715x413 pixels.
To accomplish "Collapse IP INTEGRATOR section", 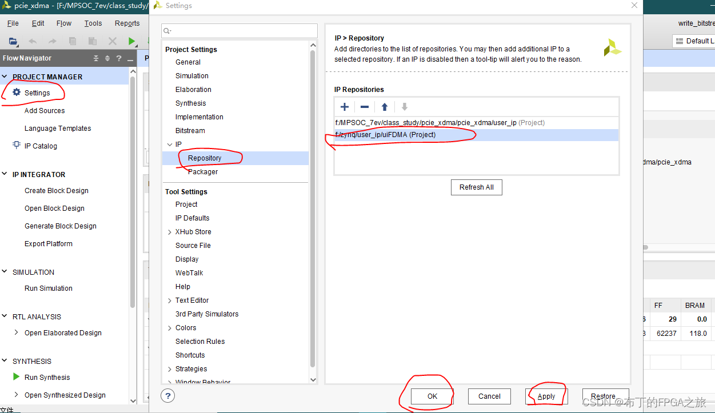I will coord(5,174).
